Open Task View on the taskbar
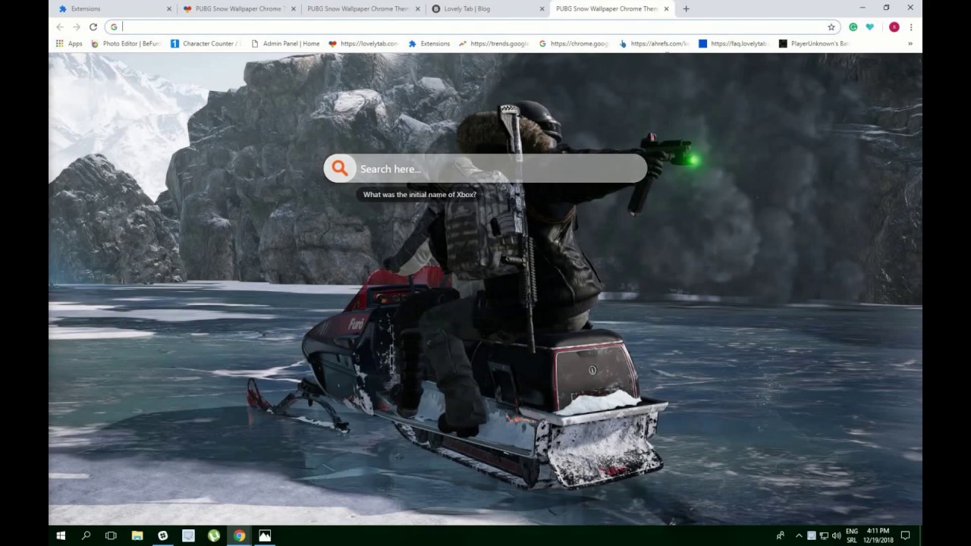 111,535
